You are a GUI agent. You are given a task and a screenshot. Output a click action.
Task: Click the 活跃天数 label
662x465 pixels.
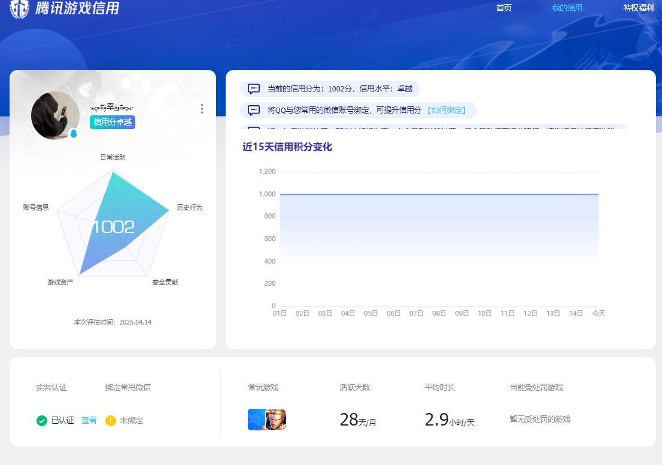(x=354, y=387)
